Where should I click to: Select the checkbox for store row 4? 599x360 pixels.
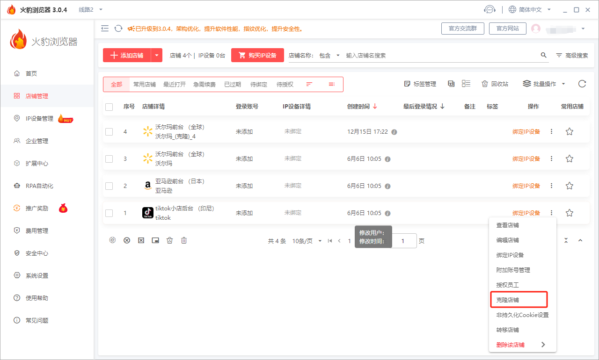(109, 132)
